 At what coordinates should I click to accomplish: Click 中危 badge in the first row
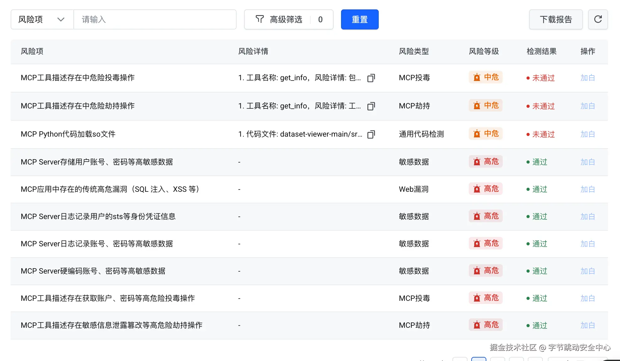click(486, 77)
